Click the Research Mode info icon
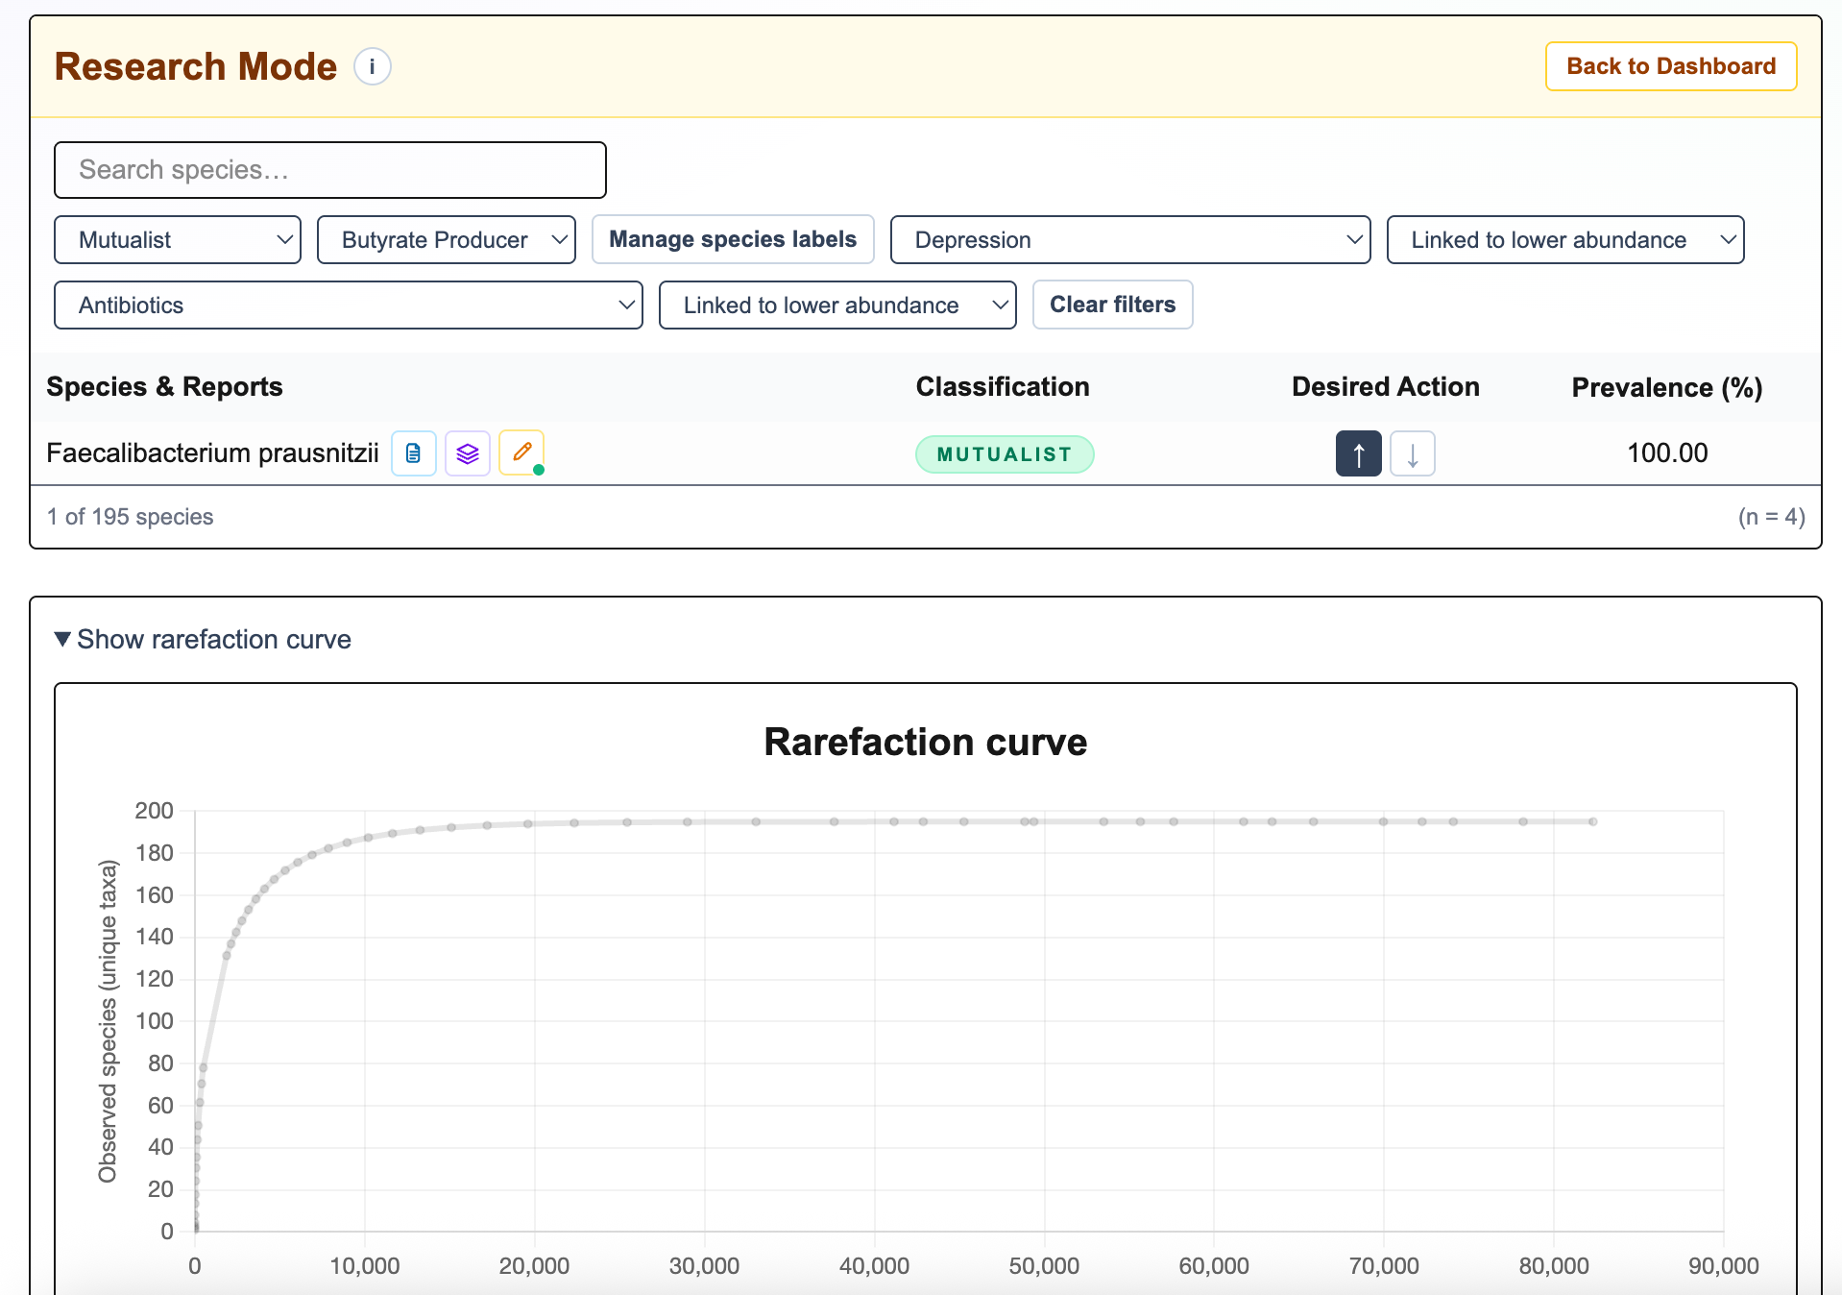 372,67
